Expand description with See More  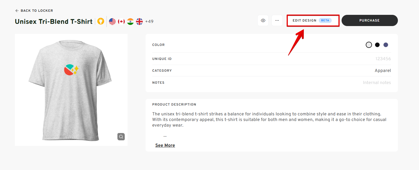(x=165, y=145)
